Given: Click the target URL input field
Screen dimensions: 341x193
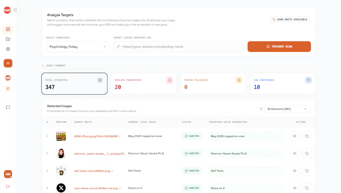Looking at the screenshot, I should pyautogui.click(x=179, y=47).
